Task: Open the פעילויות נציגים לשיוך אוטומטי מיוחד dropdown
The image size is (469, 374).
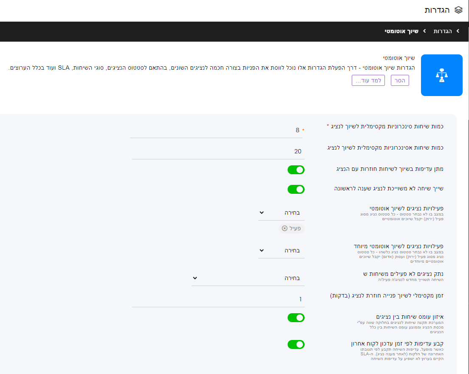Action: click(x=281, y=250)
